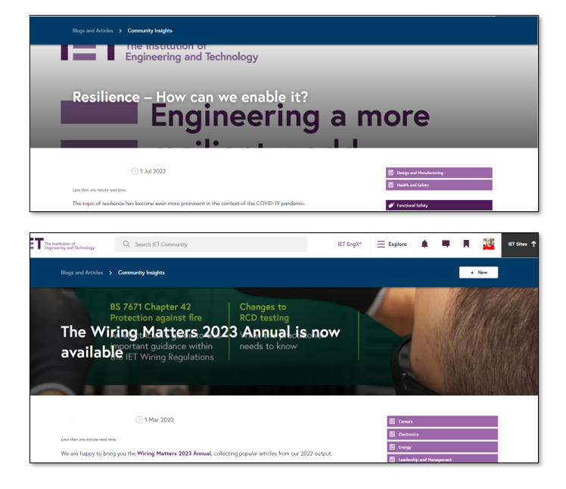The height and width of the screenshot is (489, 566).
Task: Open the user profile avatar
Action: tap(488, 244)
